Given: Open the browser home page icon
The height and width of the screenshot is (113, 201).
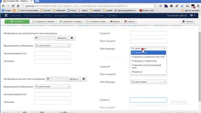Looking at the screenshot, I should 18,6.
